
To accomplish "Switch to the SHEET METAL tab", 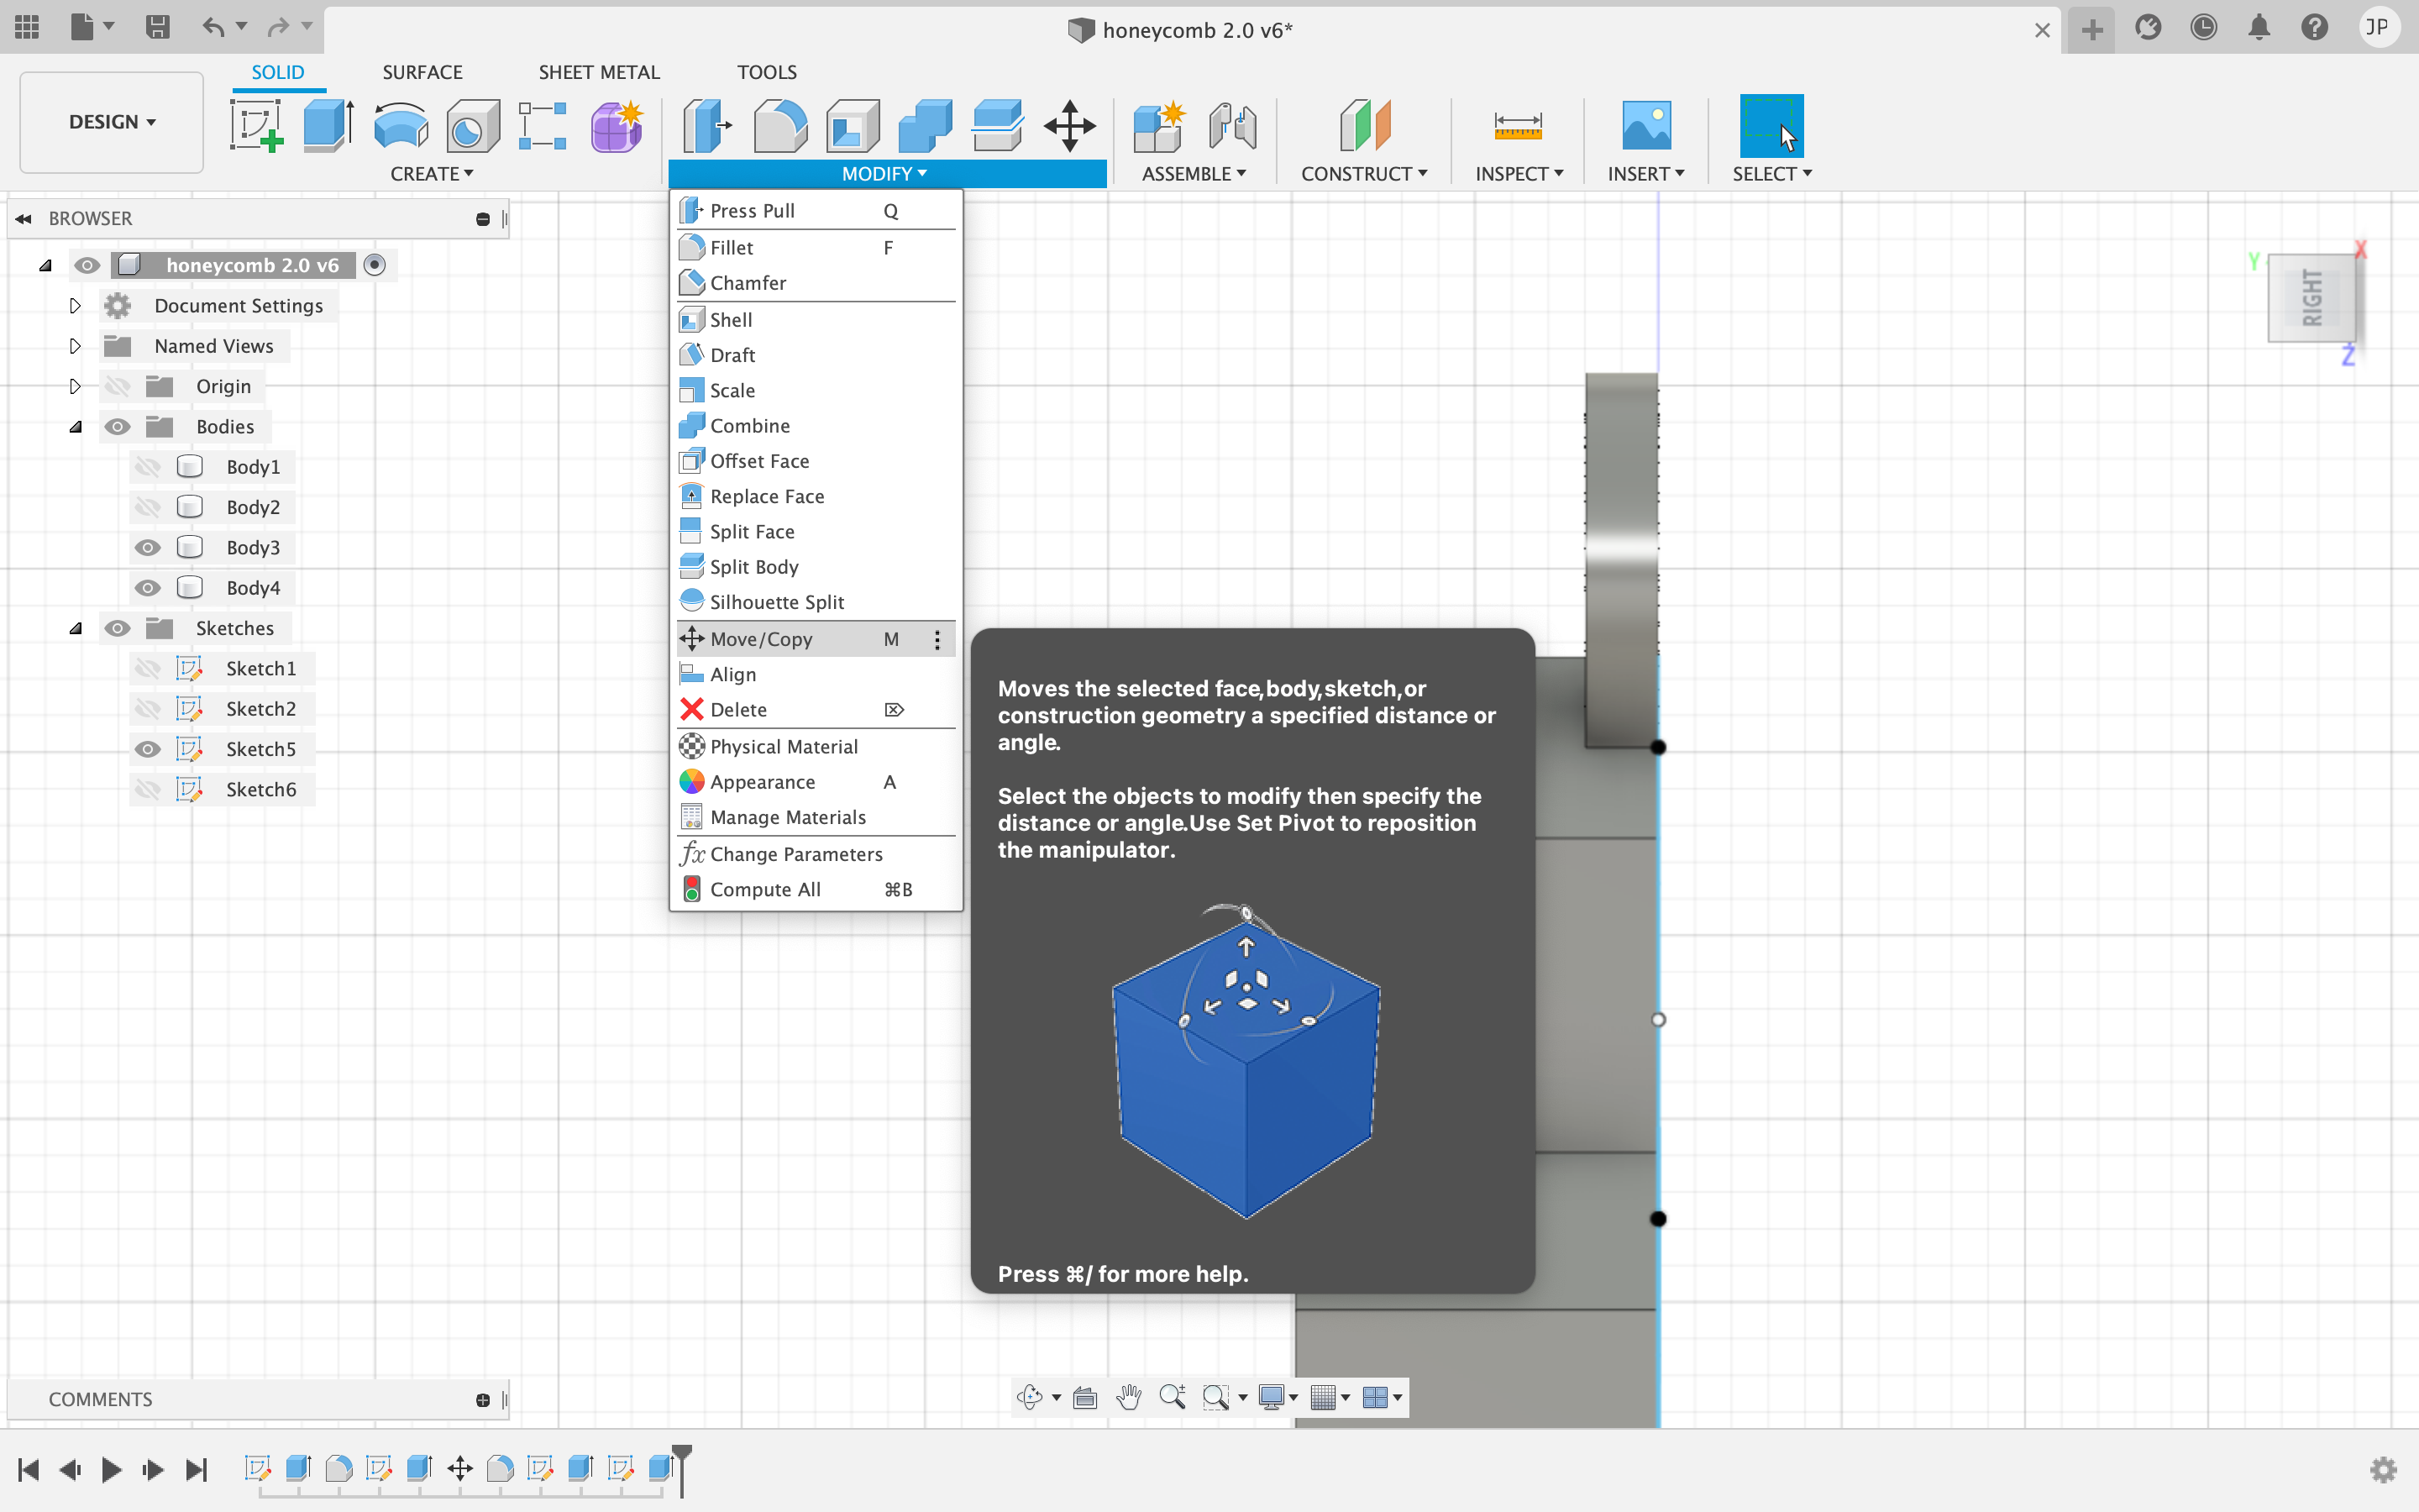I will (599, 72).
